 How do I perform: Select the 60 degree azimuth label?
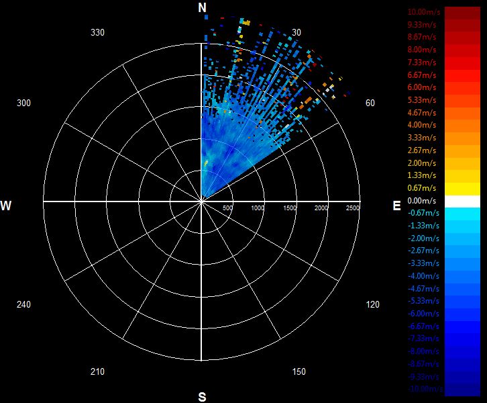click(370, 103)
